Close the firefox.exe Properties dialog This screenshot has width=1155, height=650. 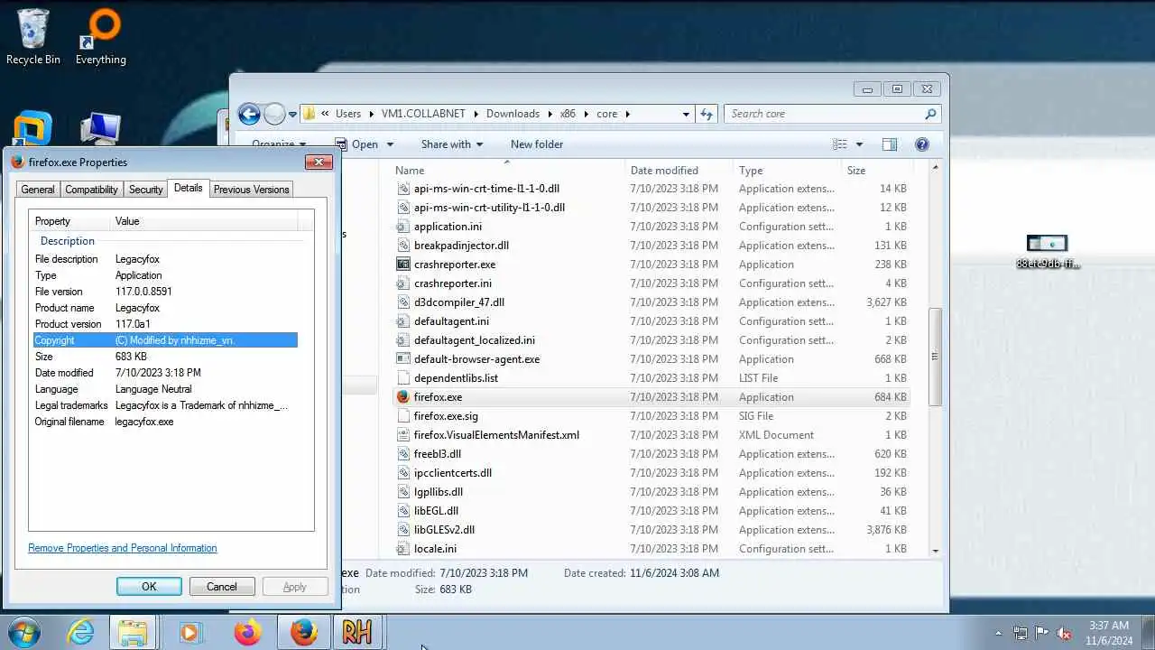click(x=319, y=162)
